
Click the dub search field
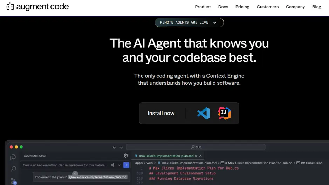(196, 147)
